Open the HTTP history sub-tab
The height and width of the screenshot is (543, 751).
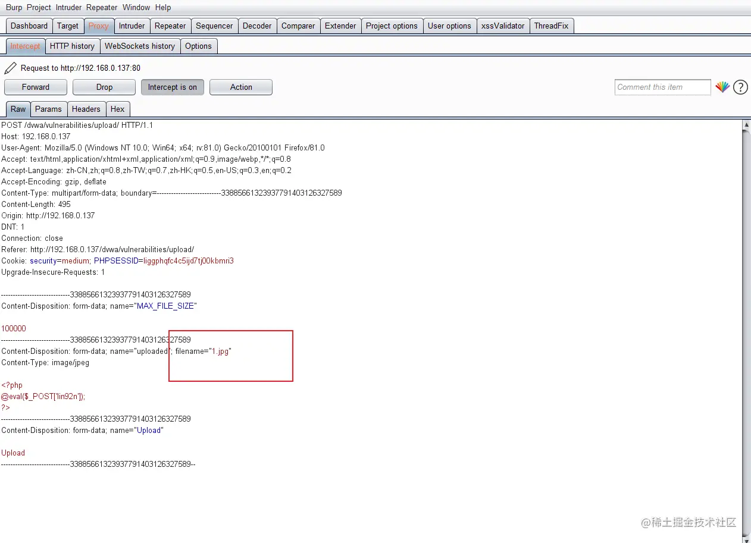[x=72, y=46]
